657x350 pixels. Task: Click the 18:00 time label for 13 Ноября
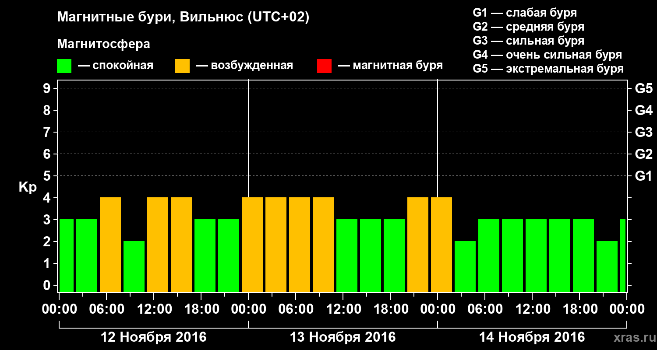[390, 309]
